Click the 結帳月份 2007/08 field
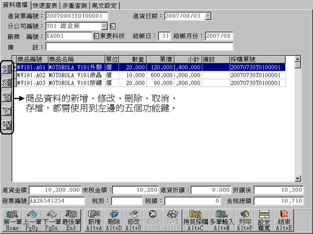This screenshot has height=234, width=313. click(219, 36)
